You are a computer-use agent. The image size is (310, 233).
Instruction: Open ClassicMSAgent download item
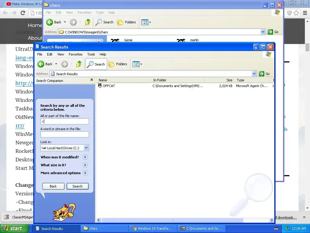pyautogui.click(x=19, y=217)
